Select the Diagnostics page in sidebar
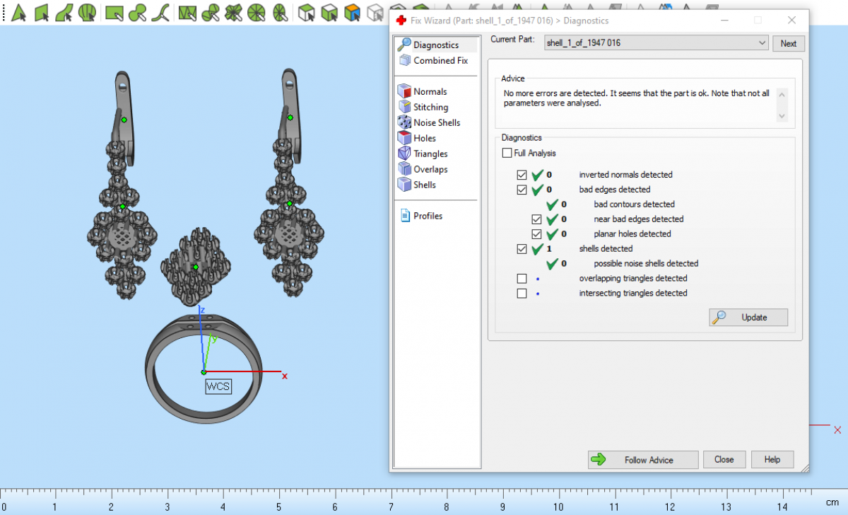The width and height of the screenshot is (848, 515). (435, 45)
